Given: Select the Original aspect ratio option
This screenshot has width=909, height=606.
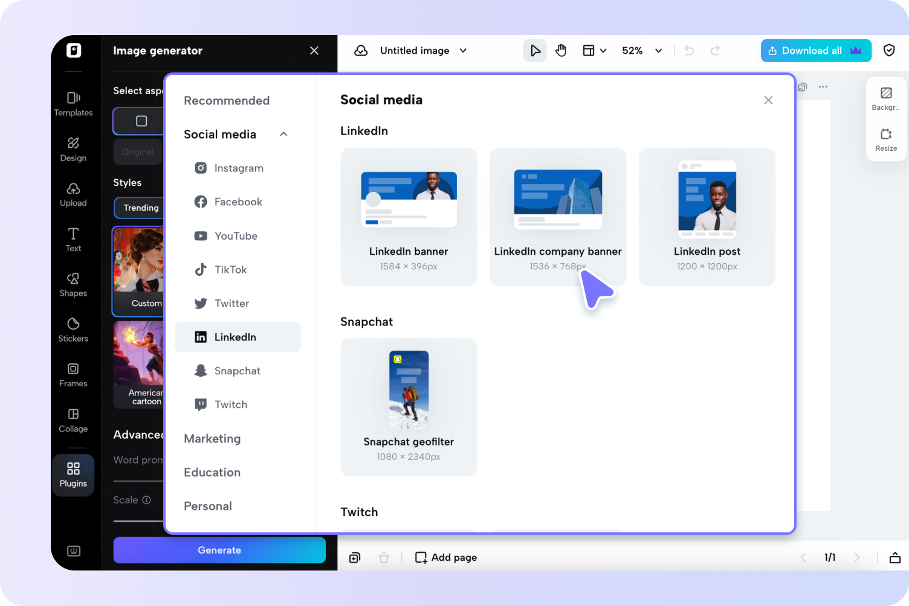Looking at the screenshot, I should 138,152.
